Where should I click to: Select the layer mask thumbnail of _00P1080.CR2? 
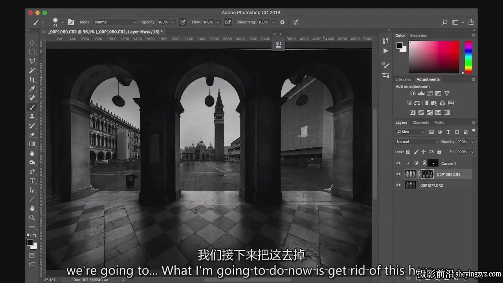coord(427,174)
